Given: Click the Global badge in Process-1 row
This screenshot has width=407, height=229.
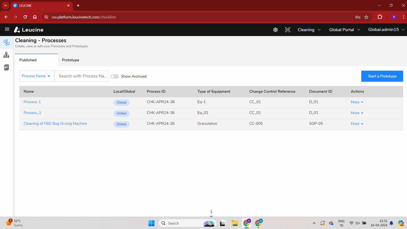Looking at the screenshot, I should (x=121, y=102).
